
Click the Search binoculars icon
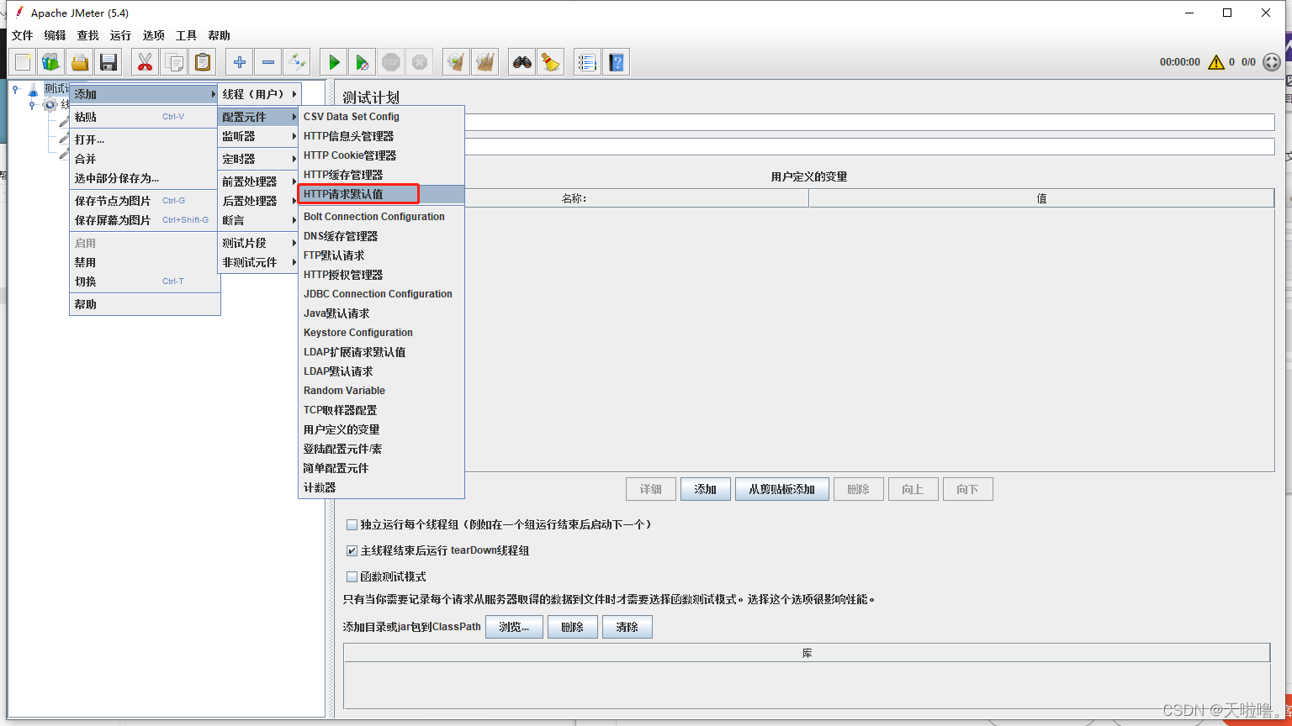coord(522,62)
